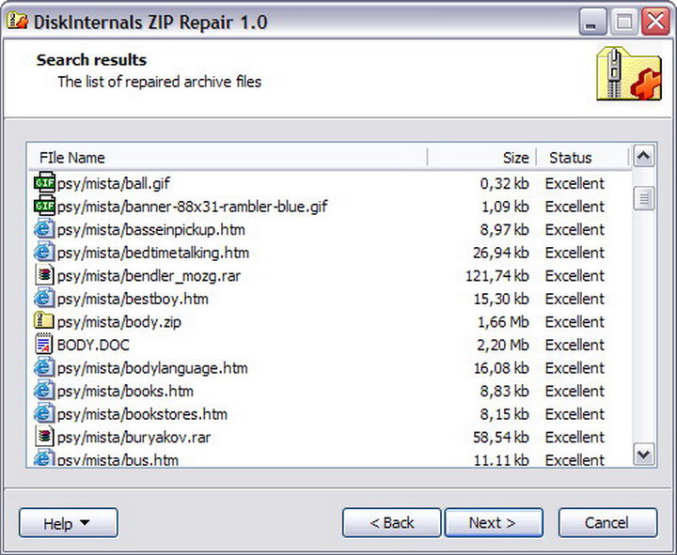Click the RAR archive icon beside buryakov.rar
This screenshot has height=555, width=677.
pyautogui.click(x=44, y=437)
